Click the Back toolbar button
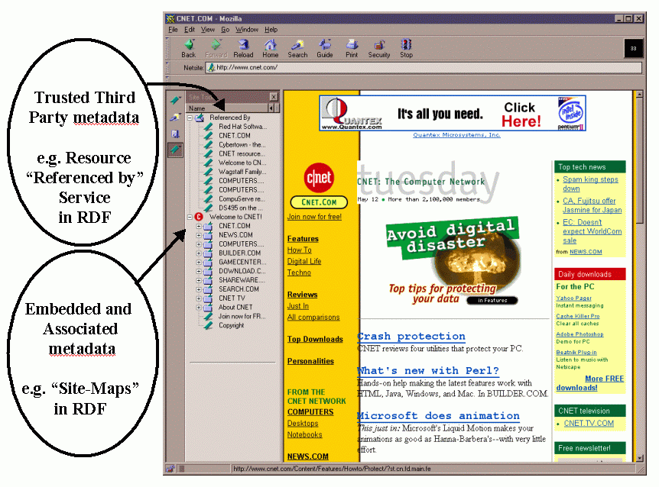 (x=188, y=47)
